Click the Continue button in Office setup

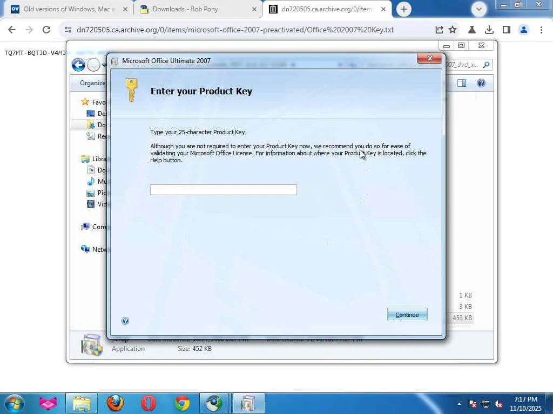tap(407, 315)
